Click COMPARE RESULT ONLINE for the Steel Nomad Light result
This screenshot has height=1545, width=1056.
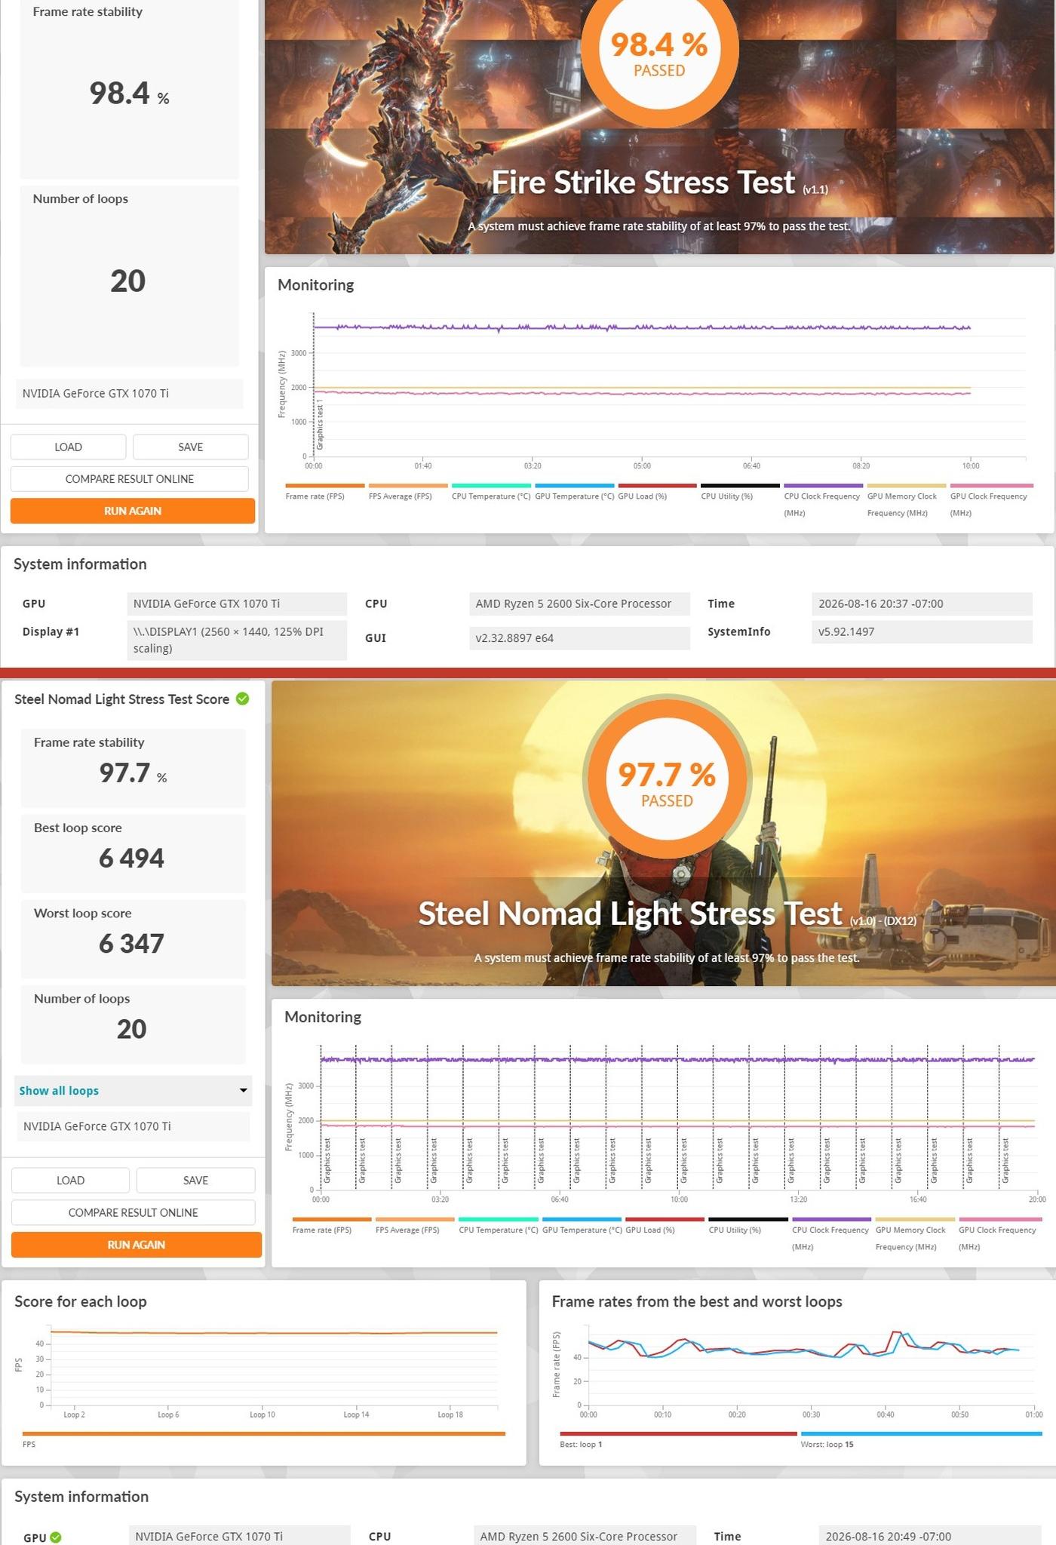134,1212
